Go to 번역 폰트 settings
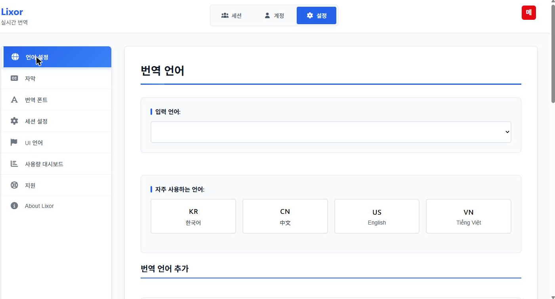 57,100
